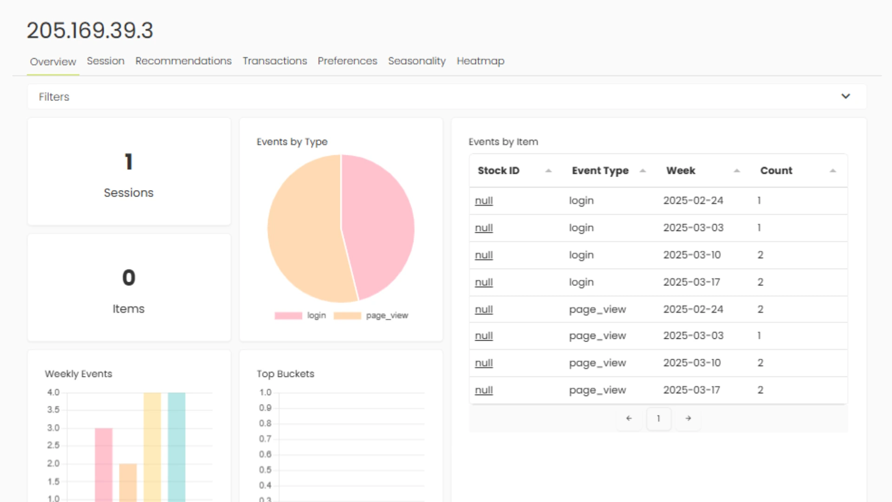The width and height of the screenshot is (892, 502).
Task: Switch to Recommendations tab
Action: coord(183,61)
